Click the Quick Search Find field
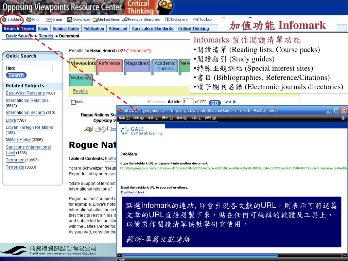The height and width of the screenshot is (261, 348). point(34,68)
